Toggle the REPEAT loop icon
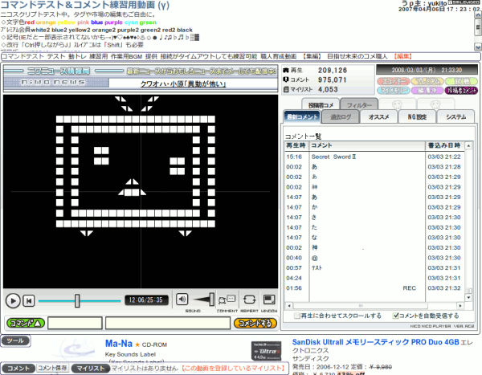Viewport: 482px width, 375px height. [x=249, y=300]
